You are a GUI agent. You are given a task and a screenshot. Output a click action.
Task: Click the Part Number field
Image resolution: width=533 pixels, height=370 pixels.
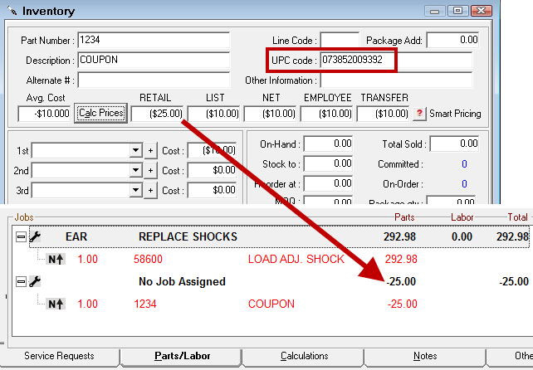point(154,40)
